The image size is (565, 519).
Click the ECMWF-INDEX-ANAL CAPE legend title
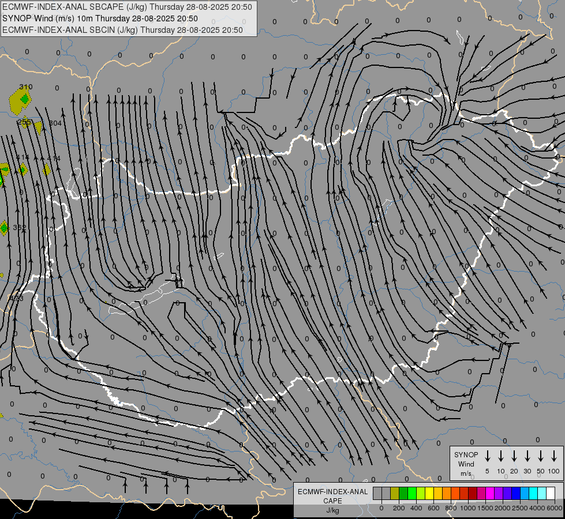[x=332, y=496]
